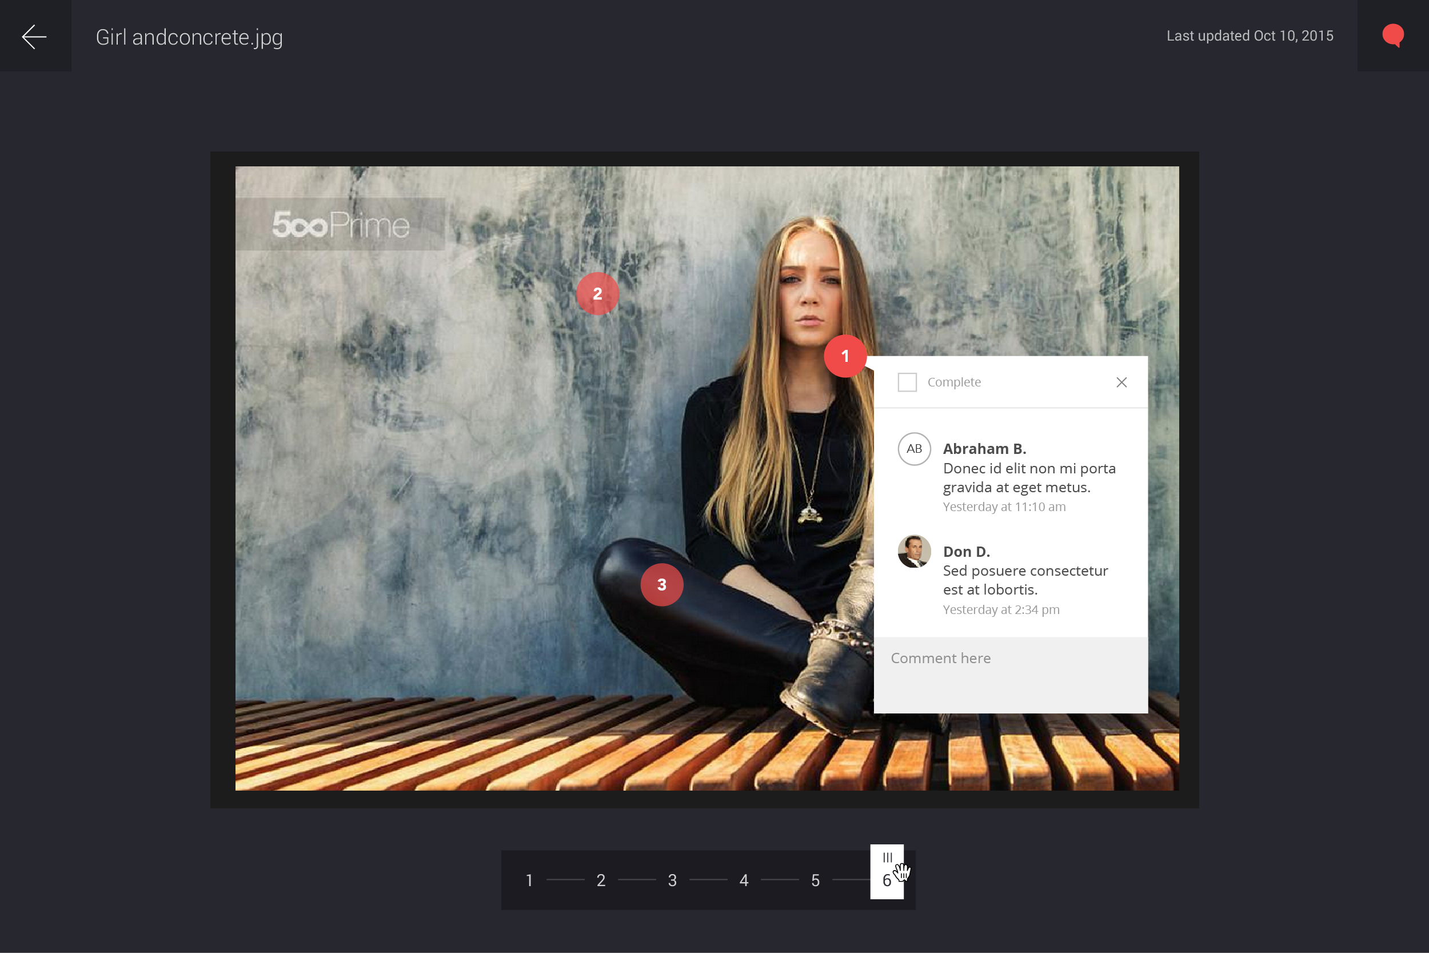This screenshot has height=953, width=1429.
Task: Click the 500 Prime watermark
Action: [342, 225]
